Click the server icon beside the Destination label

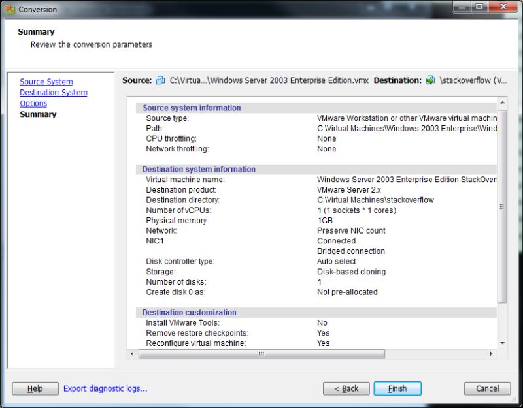click(430, 80)
